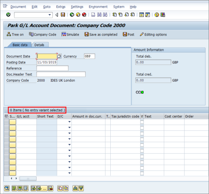Click the delete line item icon

(51, 188)
